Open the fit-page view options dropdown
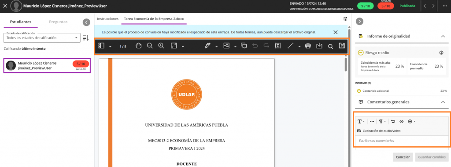 click(x=183, y=47)
